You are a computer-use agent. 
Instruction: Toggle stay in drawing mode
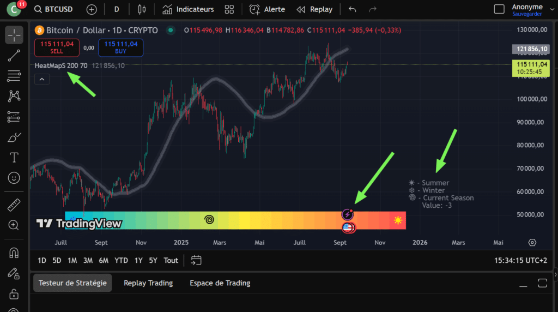coord(14,273)
